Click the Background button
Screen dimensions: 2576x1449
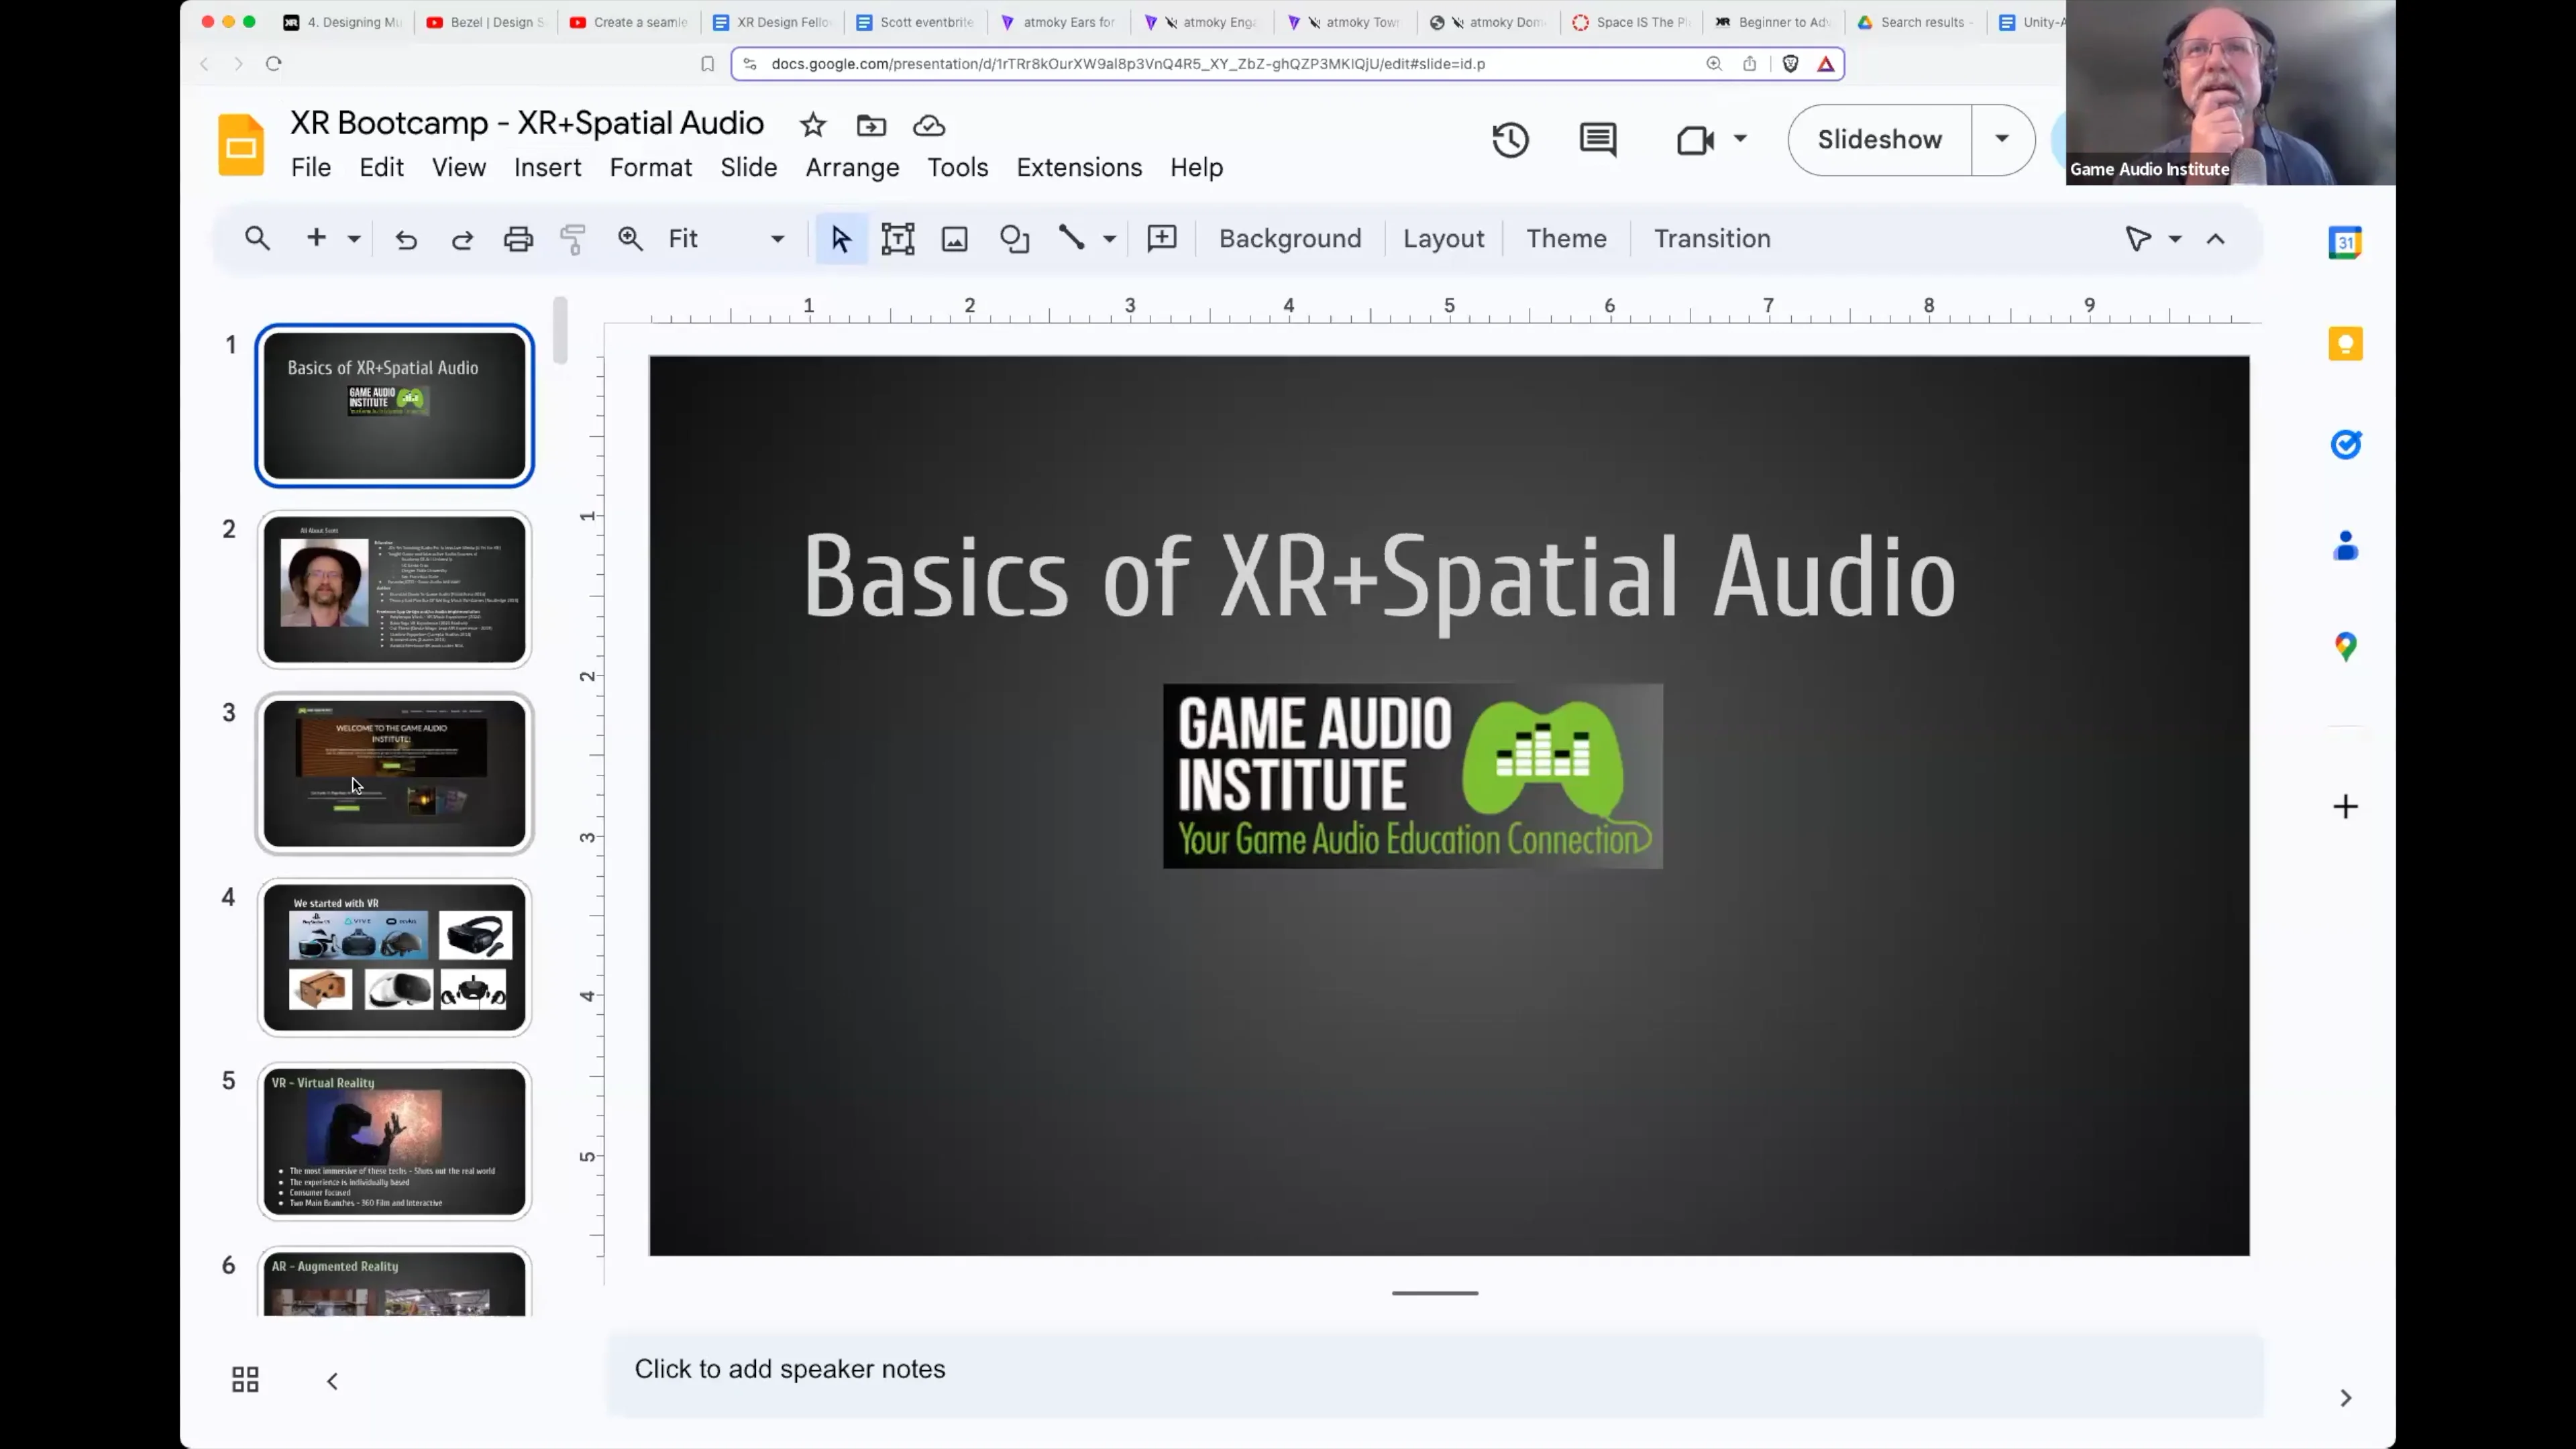pyautogui.click(x=1289, y=238)
